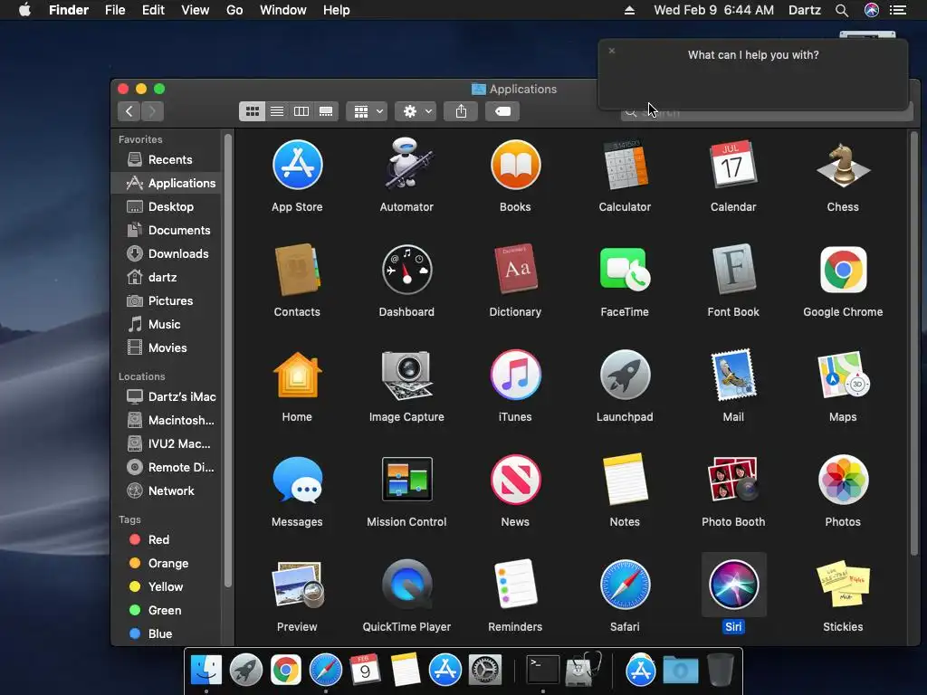Select the Stickies app icon
Viewport: 927px width, 695px height.
click(x=843, y=585)
